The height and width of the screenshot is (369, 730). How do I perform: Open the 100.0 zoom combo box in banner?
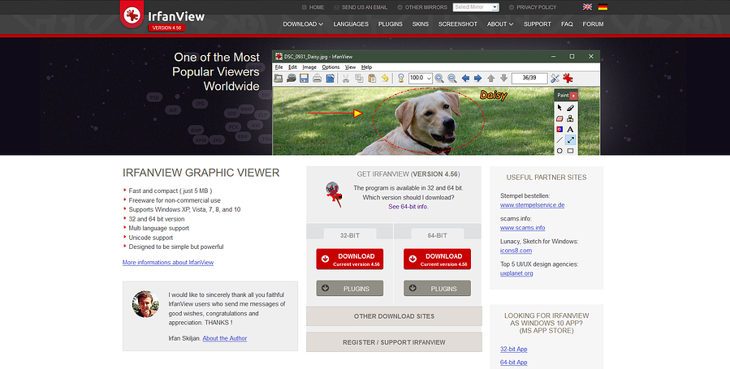421,78
